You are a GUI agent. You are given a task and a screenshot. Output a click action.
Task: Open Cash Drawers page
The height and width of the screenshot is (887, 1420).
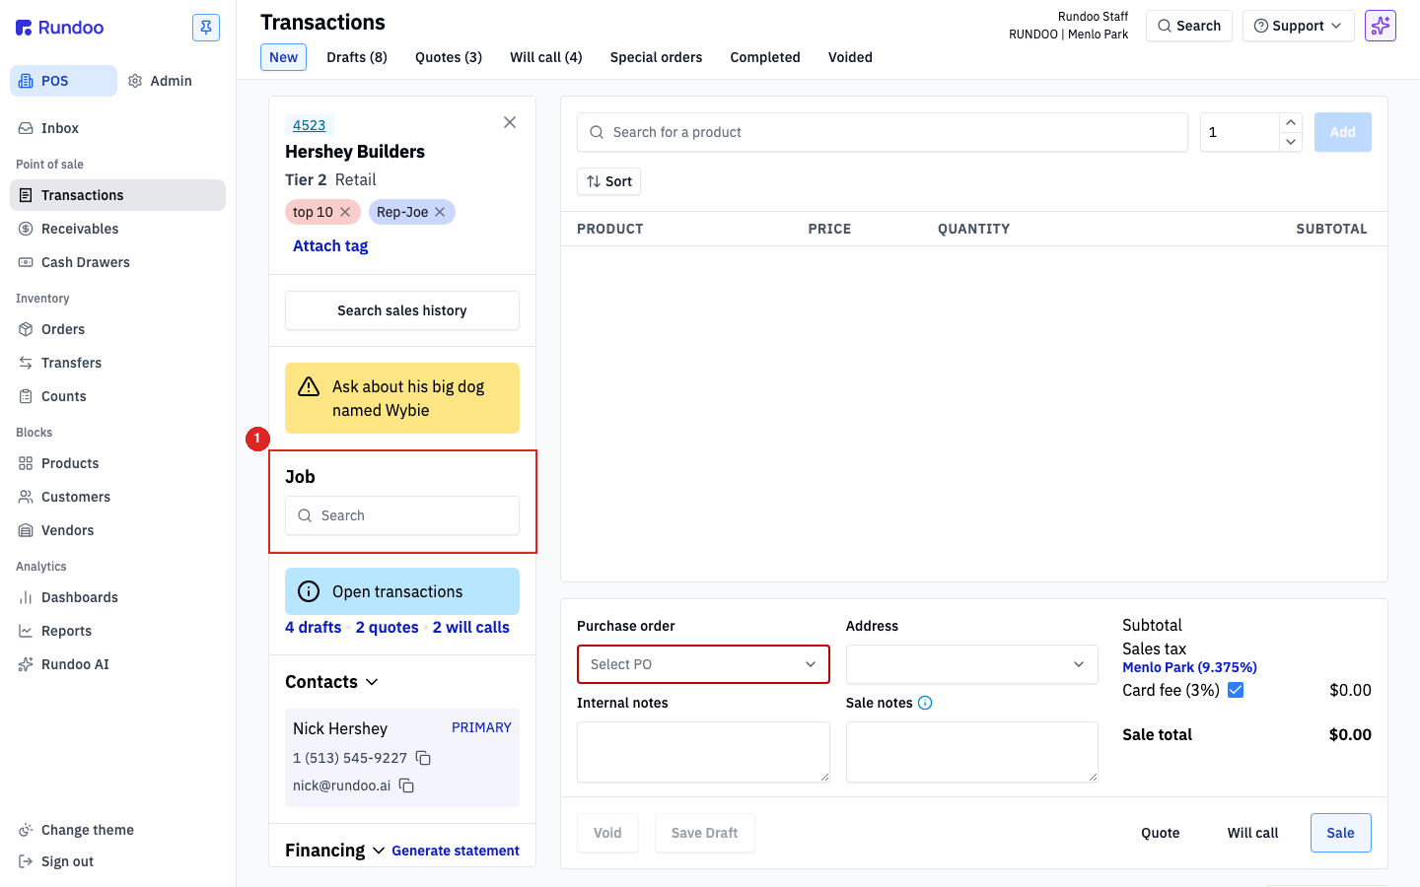[117, 262]
